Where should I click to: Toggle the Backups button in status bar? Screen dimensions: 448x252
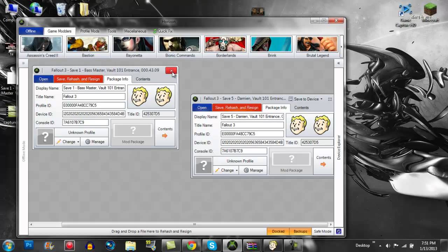pyautogui.click(x=300, y=231)
